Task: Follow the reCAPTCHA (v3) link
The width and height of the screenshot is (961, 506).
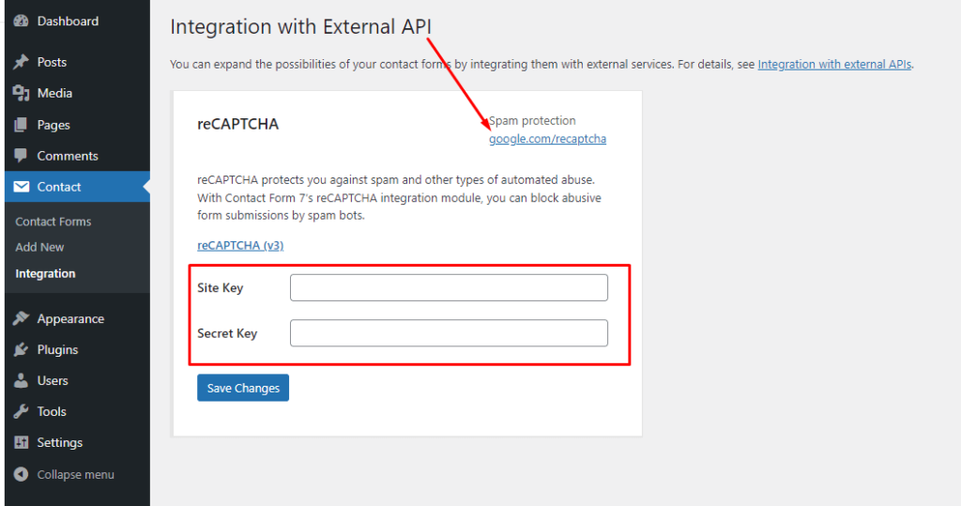Action: pyautogui.click(x=240, y=245)
